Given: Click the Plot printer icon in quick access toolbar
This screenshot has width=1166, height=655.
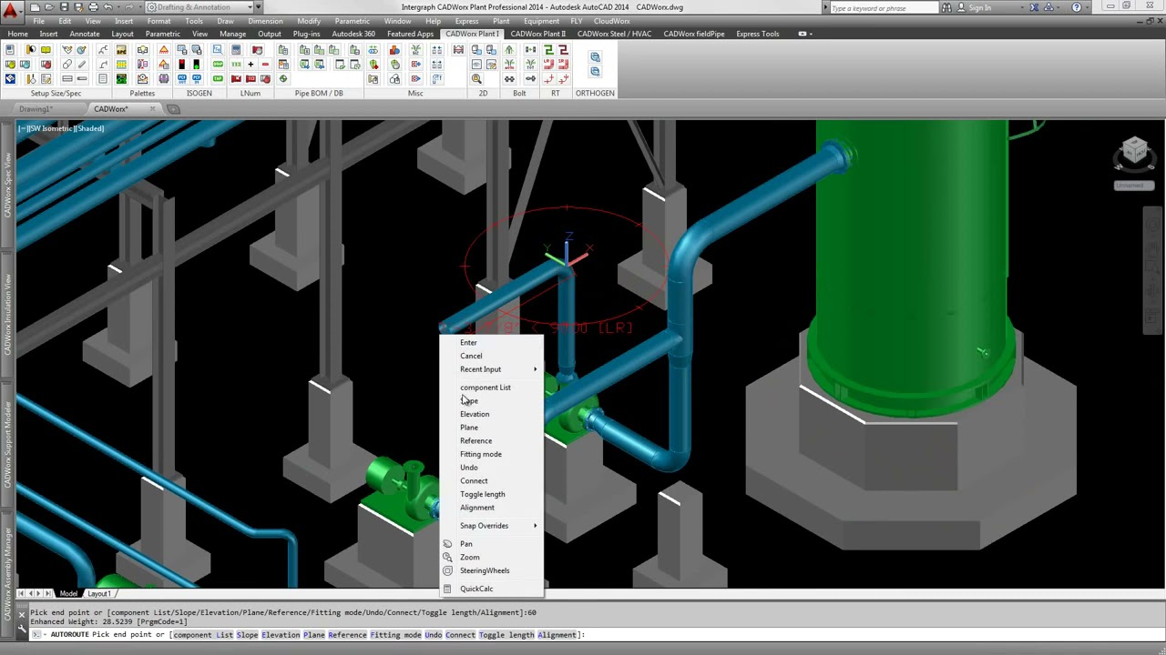Looking at the screenshot, I should [93, 7].
